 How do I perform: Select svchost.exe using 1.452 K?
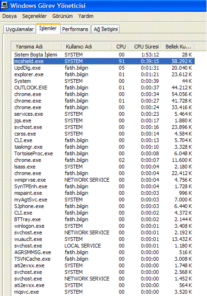point(104,279)
